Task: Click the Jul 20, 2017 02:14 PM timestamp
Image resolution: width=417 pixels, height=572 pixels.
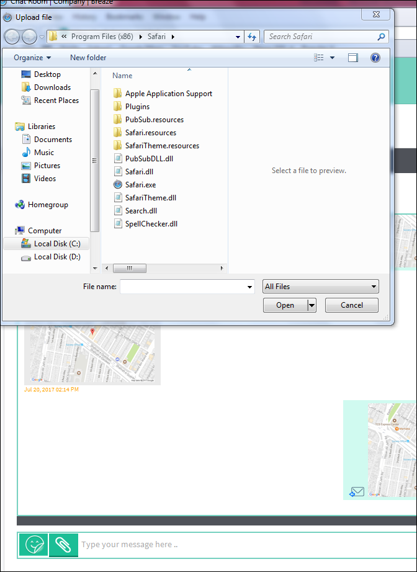Action: coord(52,390)
